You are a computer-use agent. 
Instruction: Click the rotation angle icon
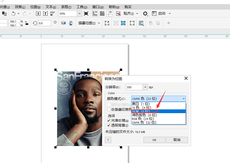click(x=35, y=23)
